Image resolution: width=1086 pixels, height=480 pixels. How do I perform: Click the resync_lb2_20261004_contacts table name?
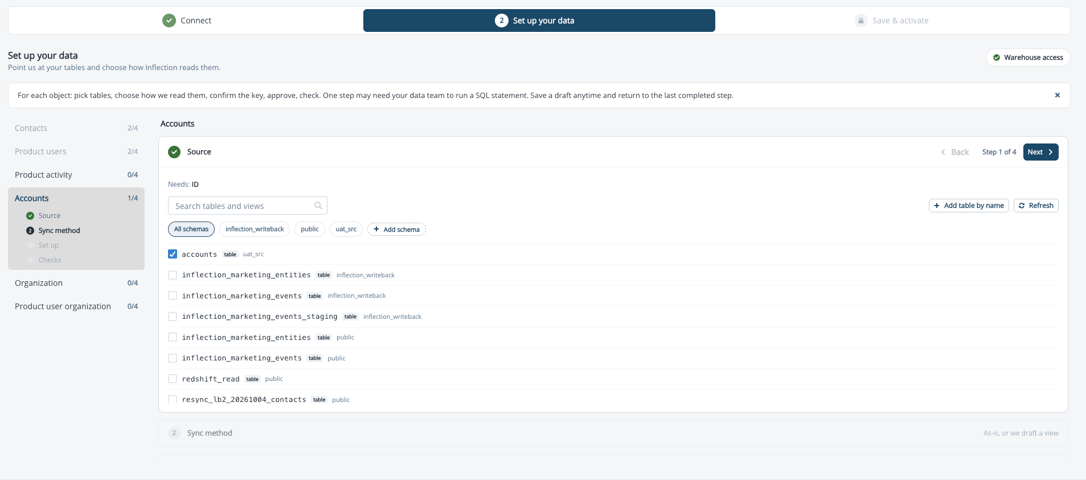(x=244, y=400)
